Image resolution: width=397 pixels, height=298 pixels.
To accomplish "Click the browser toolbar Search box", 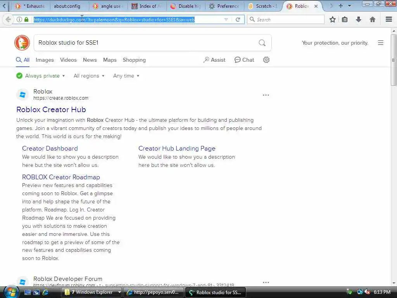I will pyautogui.click(x=286, y=19).
